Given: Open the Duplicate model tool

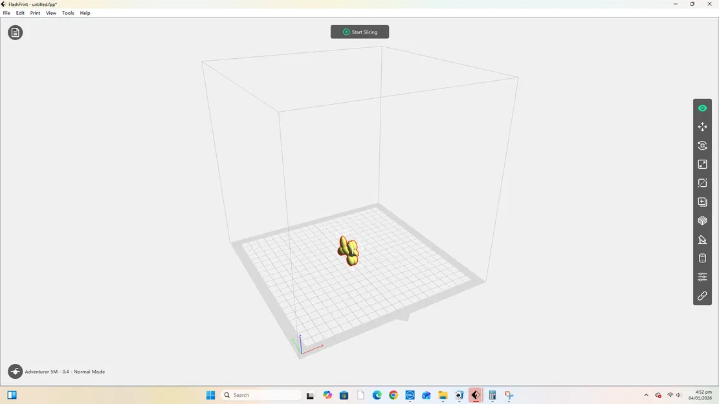Looking at the screenshot, I should point(702,202).
